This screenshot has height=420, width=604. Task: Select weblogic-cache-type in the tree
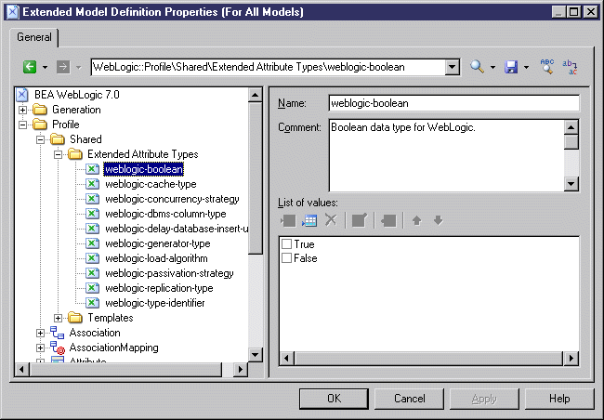coord(151,184)
